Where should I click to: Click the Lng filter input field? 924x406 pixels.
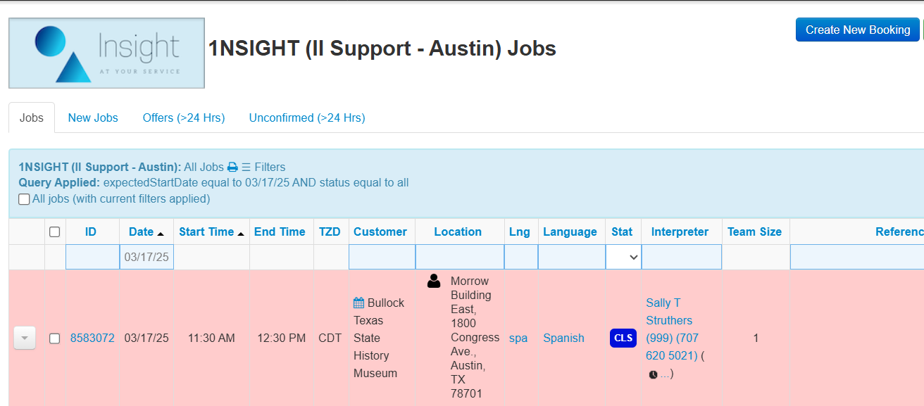[x=521, y=258]
